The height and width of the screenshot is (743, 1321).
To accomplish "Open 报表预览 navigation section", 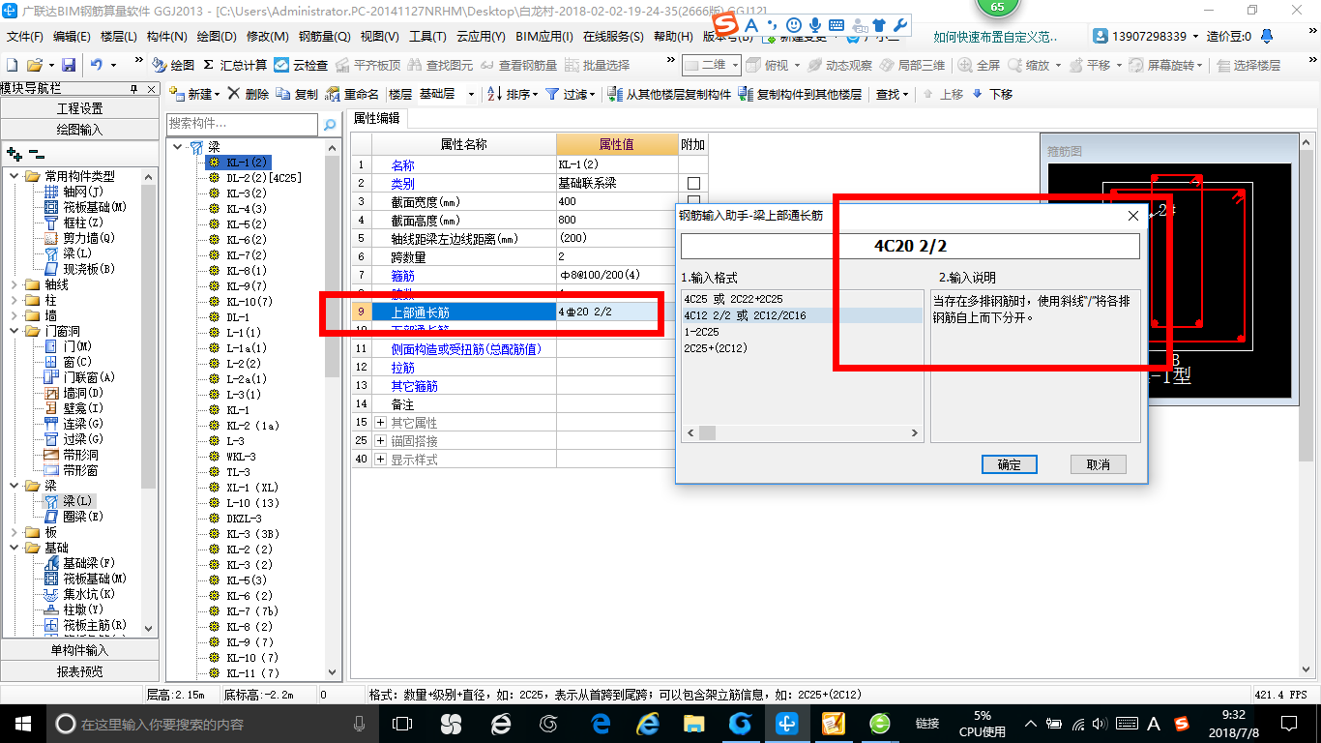I will click(79, 671).
